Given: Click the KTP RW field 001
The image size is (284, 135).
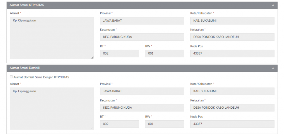Looking at the screenshot, I should point(164,54).
